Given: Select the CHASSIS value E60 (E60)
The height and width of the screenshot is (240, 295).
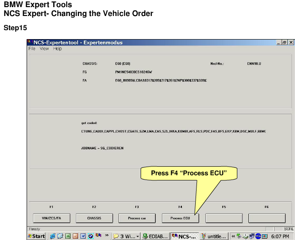Looking at the screenshot, I should pyautogui.click(x=123, y=64).
